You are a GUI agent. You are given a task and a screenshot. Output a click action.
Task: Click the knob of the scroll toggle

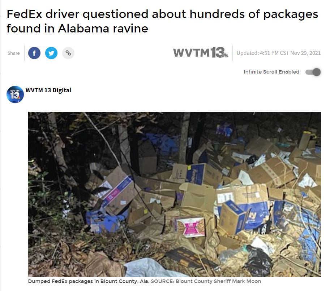[x=317, y=72]
